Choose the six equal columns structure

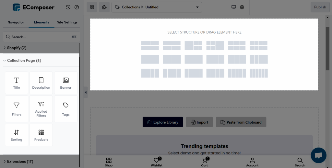point(258,73)
